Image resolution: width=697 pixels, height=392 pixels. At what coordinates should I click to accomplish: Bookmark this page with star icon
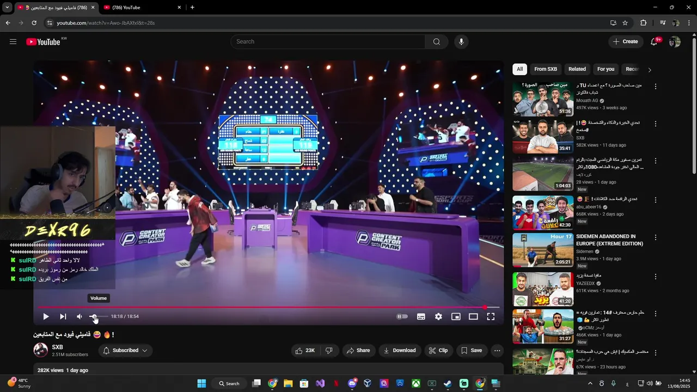tap(625, 23)
